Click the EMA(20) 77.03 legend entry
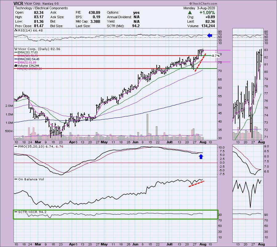The image size is (277, 247). (x=28, y=52)
